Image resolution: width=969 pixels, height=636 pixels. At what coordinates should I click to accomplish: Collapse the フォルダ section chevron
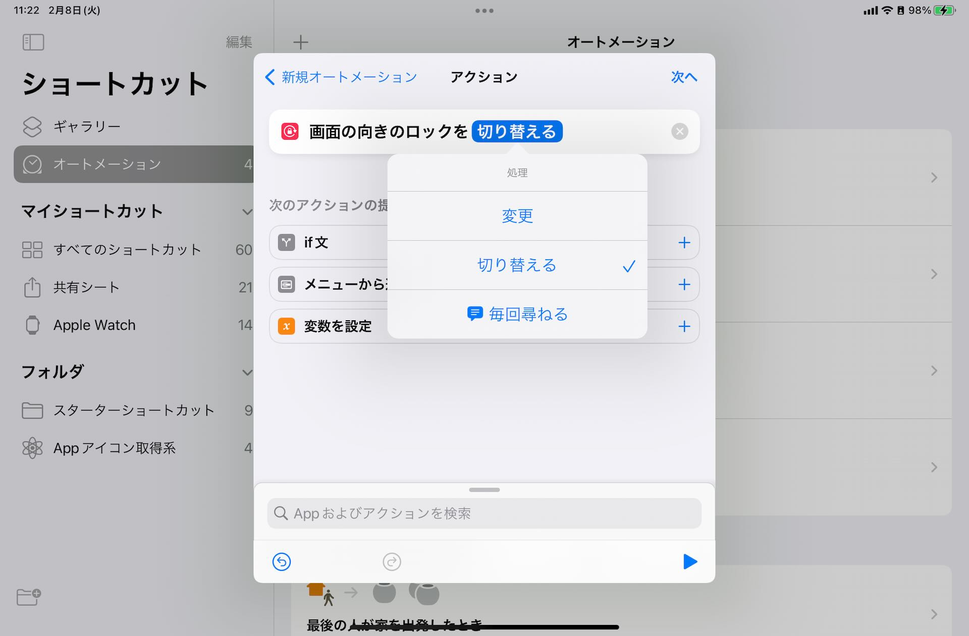(247, 373)
